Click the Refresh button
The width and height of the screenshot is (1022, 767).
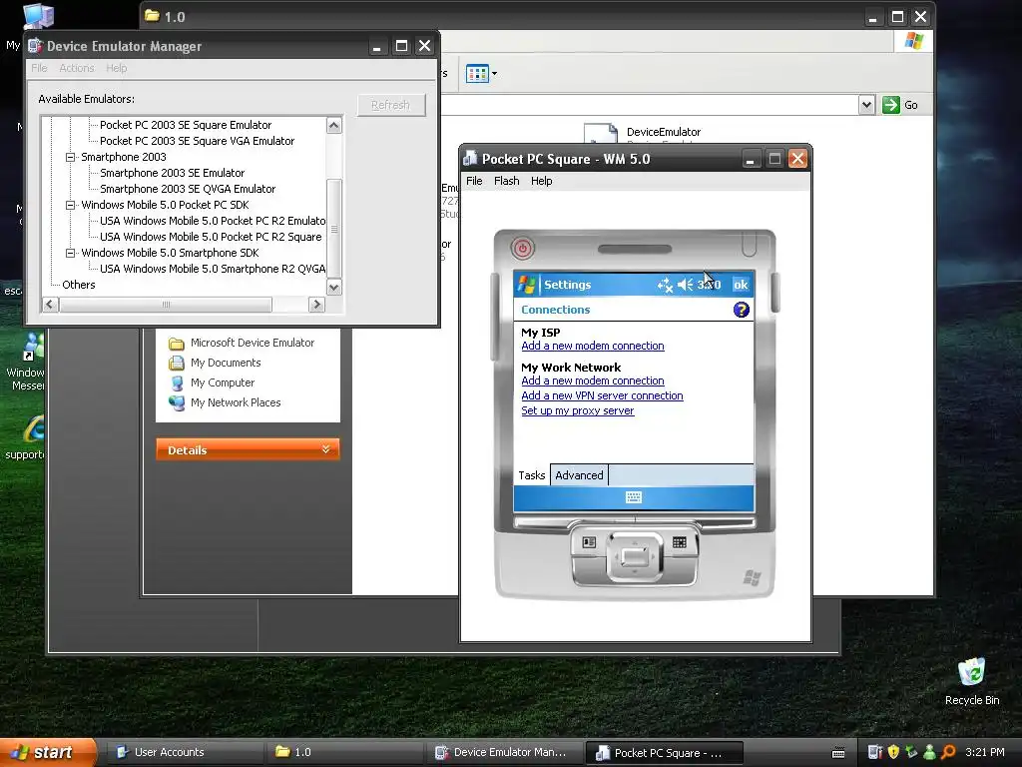pyautogui.click(x=391, y=105)
